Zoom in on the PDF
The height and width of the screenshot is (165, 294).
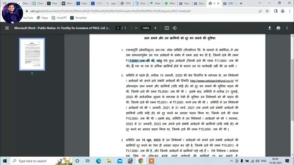tap(155, 28)
